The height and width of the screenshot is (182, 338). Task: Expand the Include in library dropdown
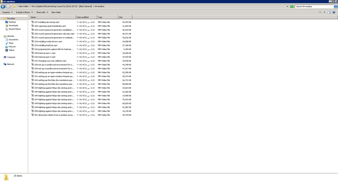click(24, 12)
